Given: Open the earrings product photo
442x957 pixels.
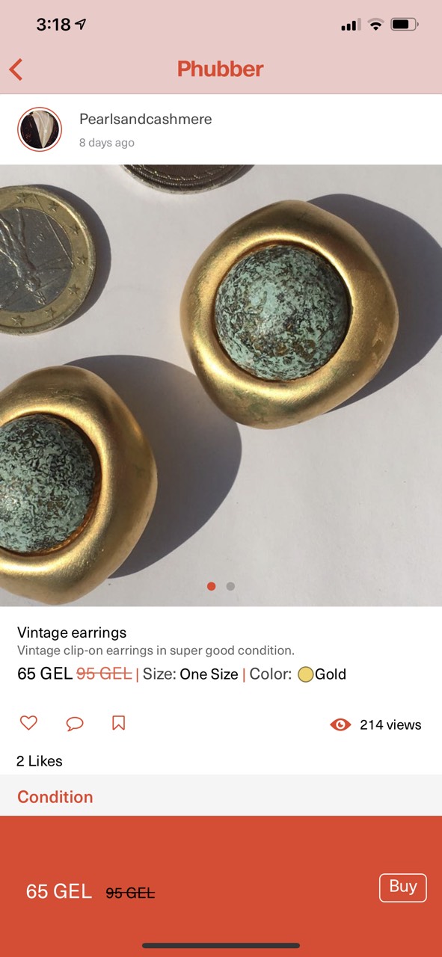Looking at the screenshot, I should coord(221,385).
